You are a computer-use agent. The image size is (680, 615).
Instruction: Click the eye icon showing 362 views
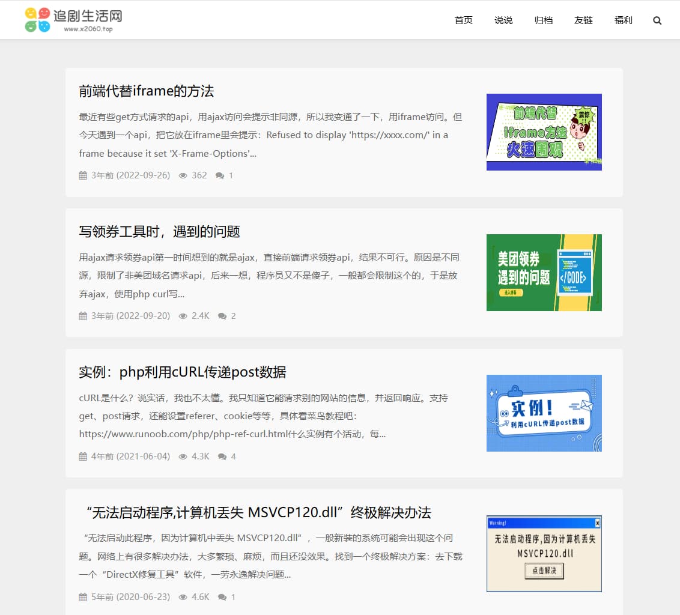point(183,175)
